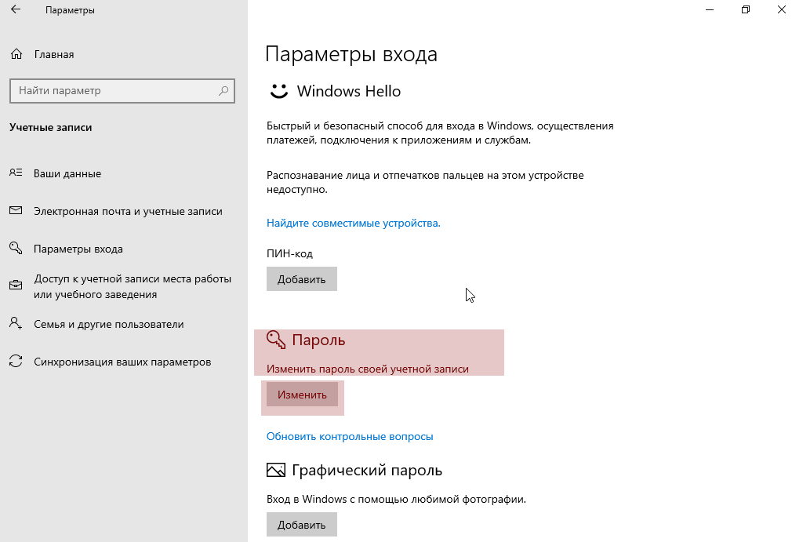Screen dimensions: 792x542
Task: Click Вход в Windows с помощью фотографии text
Action: click(397, 500)
